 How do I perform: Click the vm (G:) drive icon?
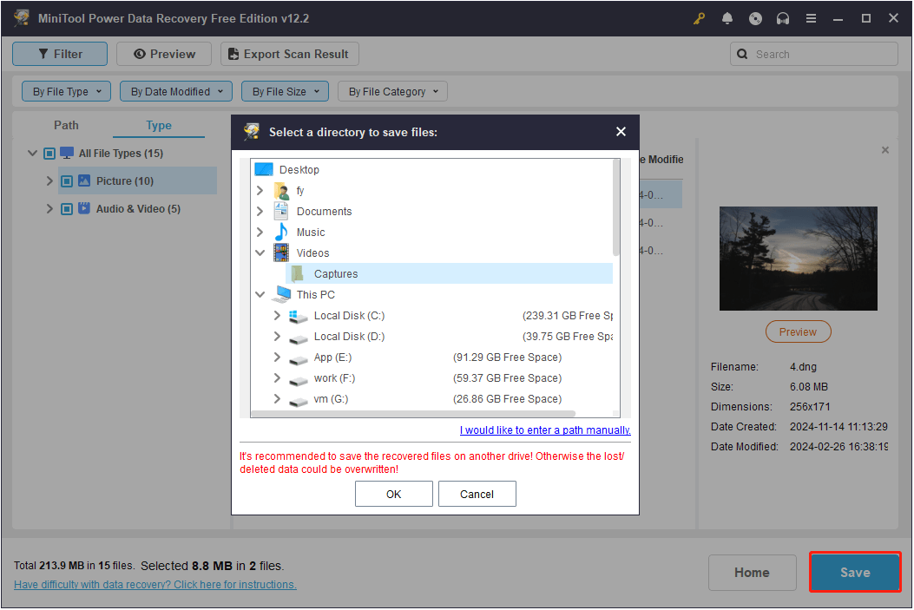pos(298,401)
